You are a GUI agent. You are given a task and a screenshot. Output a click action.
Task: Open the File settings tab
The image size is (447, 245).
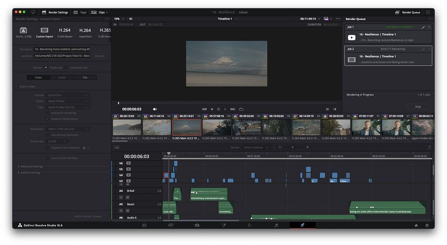point(85,77)
